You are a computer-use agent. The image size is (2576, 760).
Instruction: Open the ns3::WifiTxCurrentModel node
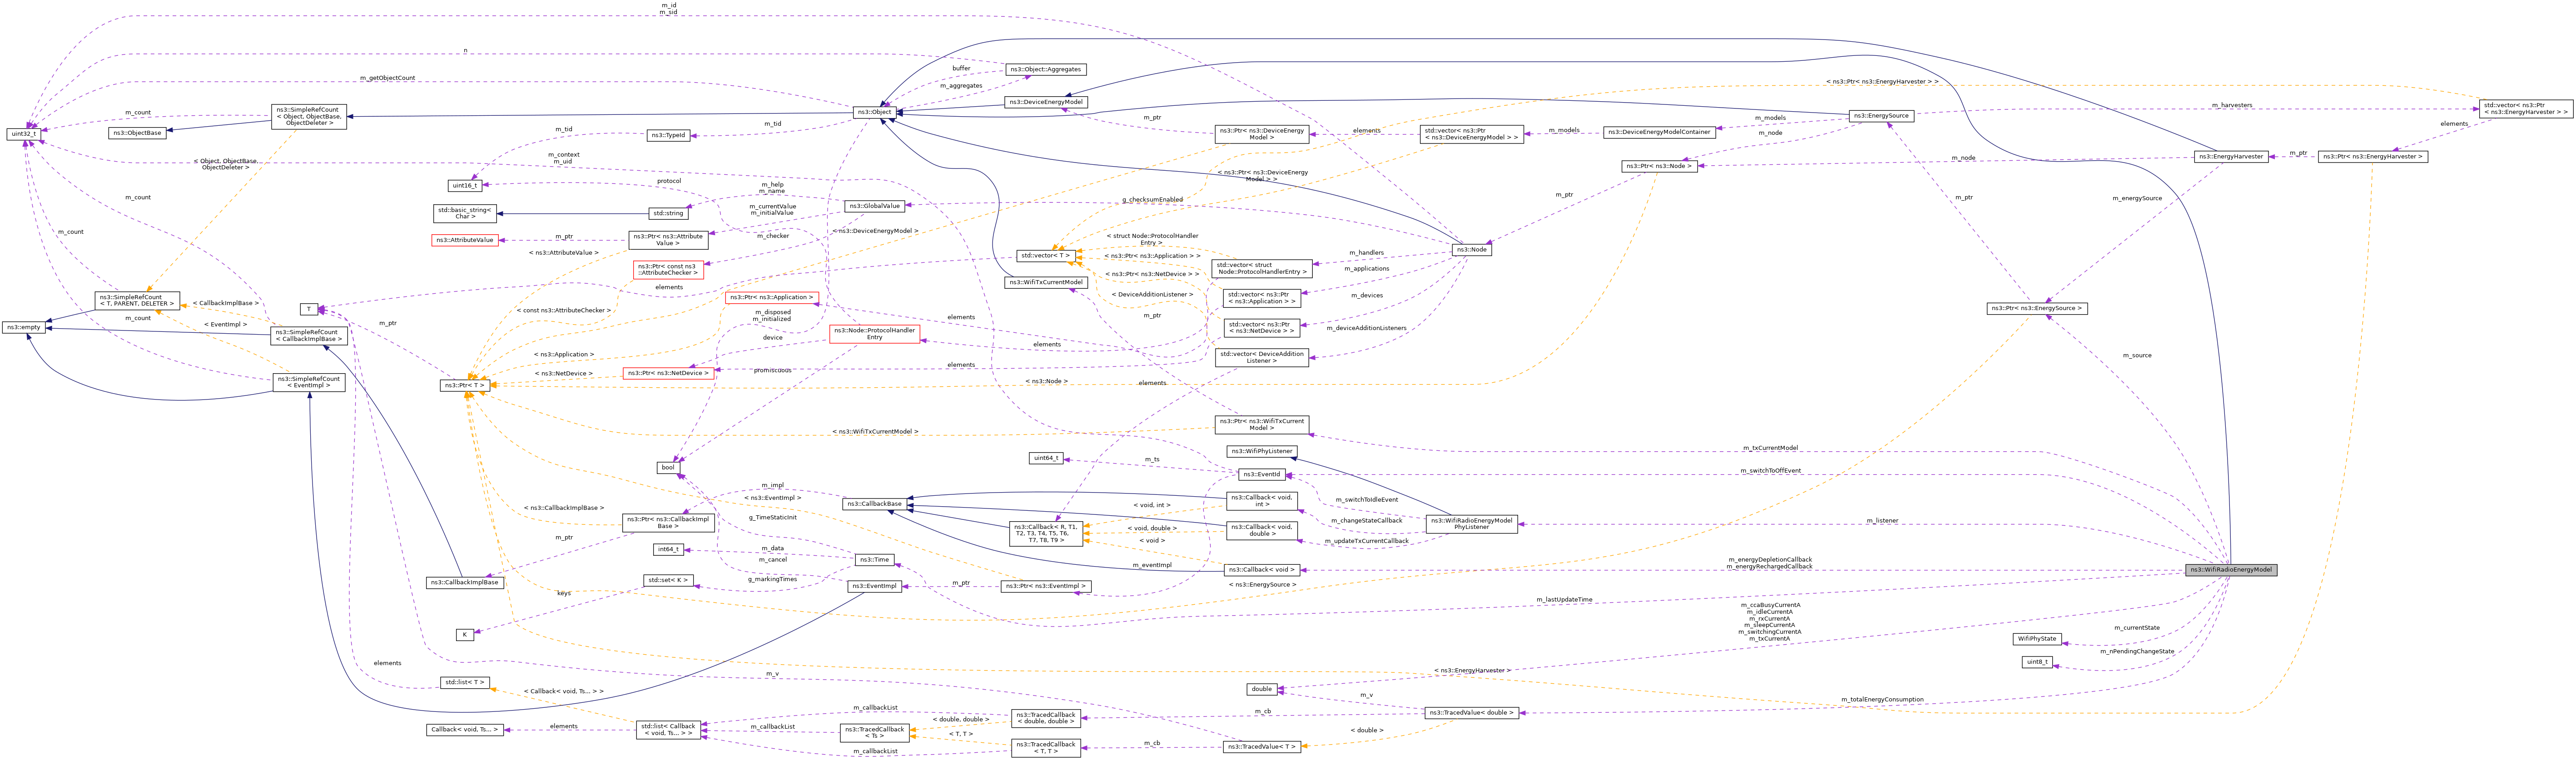click(x=1045, y=283)
